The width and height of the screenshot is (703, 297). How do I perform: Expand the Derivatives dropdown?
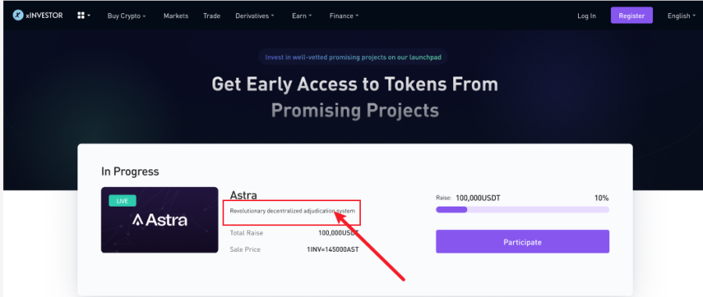[255, 16]
